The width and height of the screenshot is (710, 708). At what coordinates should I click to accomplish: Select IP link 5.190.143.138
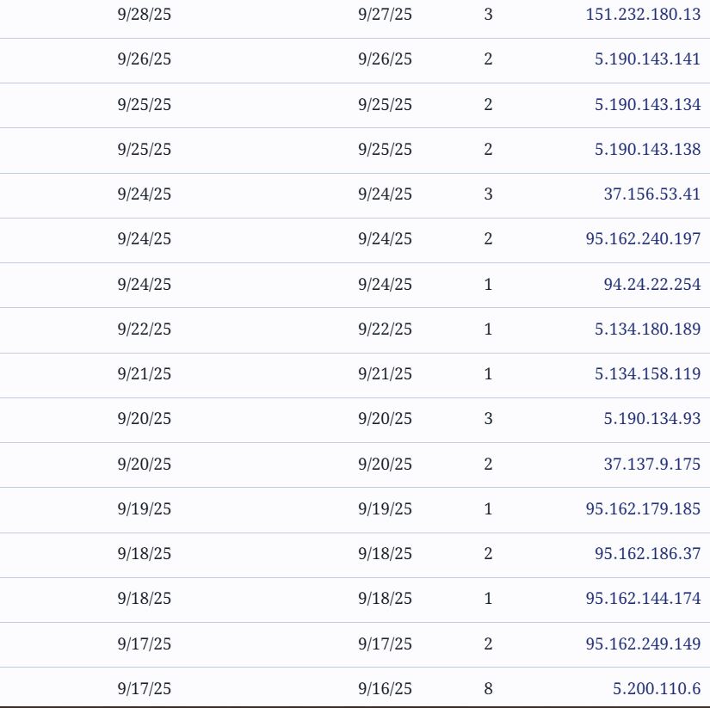647,149
